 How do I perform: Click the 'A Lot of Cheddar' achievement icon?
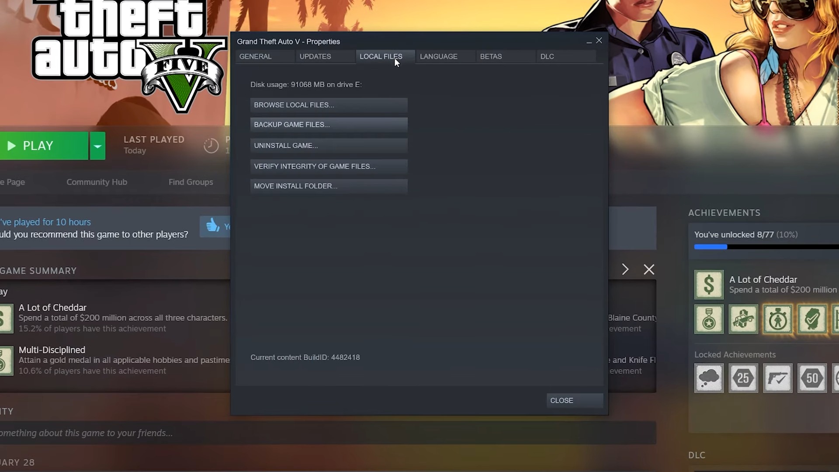click(x=708, y=285)
